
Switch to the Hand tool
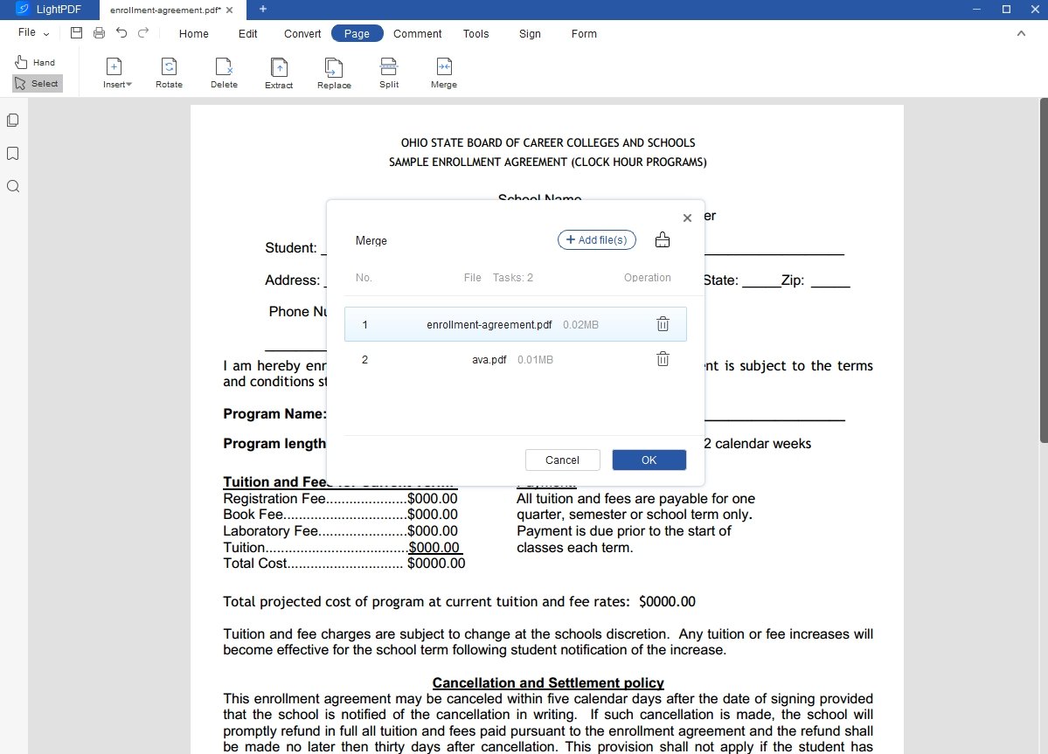tap(35, 63)
